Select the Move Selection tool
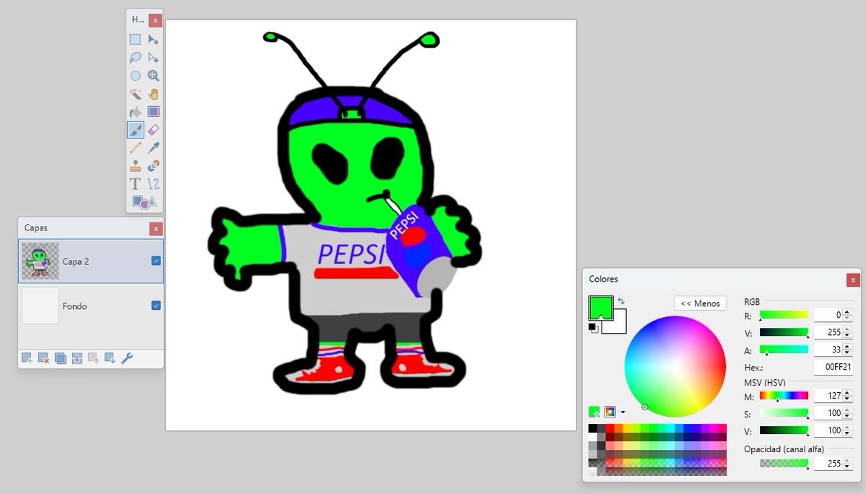The height and width of the screenshot is (494, 866). [154, 57]
